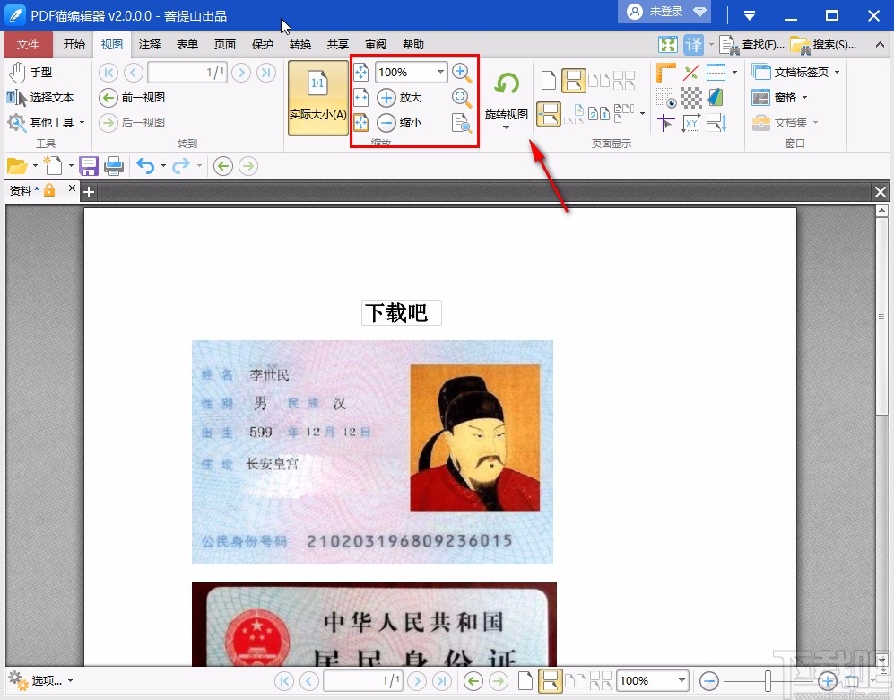Click the Save icon in quick toolbar

coord(88,165)
